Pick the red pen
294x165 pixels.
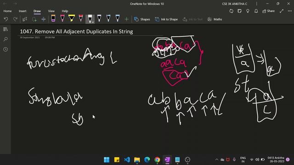(81, 18)
